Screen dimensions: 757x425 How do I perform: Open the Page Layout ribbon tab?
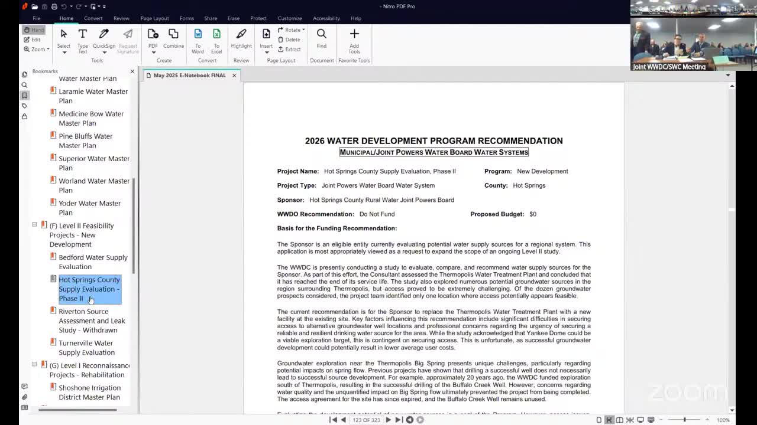pyautogui.click(x=154, y=18)
